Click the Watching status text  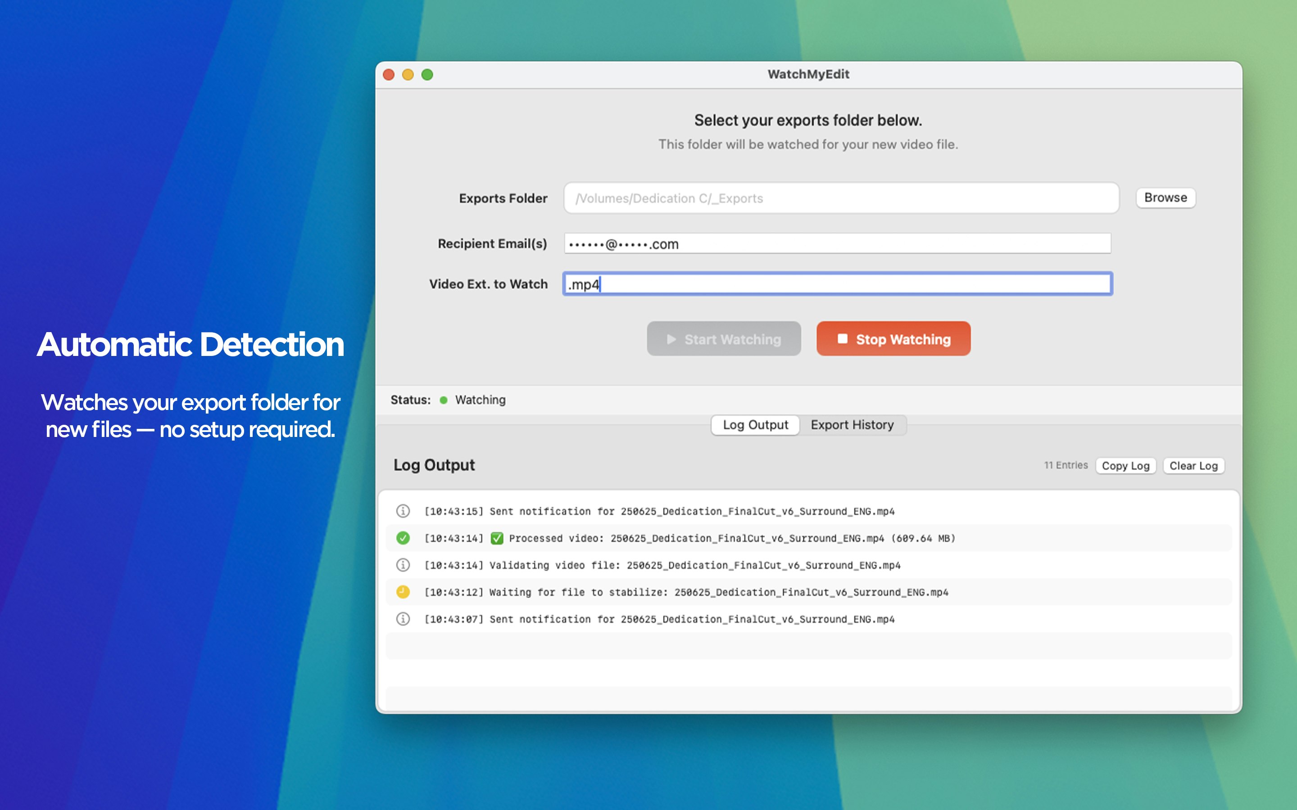point(480,400)
